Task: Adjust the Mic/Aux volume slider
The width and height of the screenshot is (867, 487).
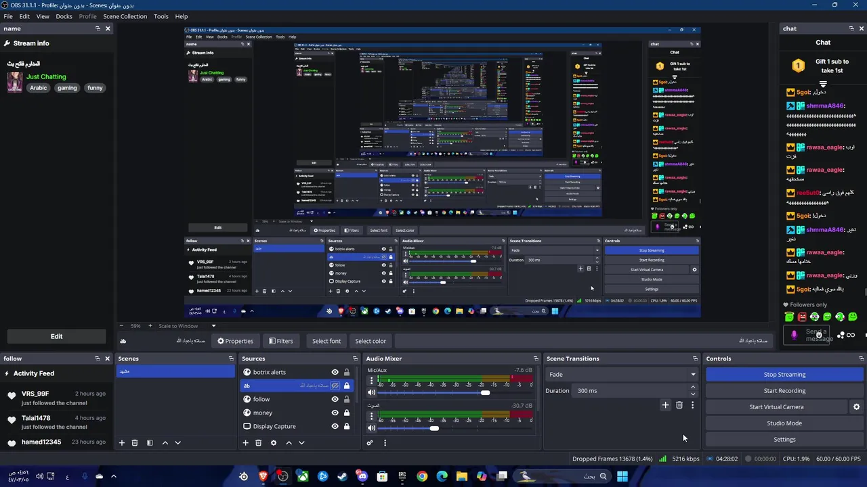Action: pos(485,393)
